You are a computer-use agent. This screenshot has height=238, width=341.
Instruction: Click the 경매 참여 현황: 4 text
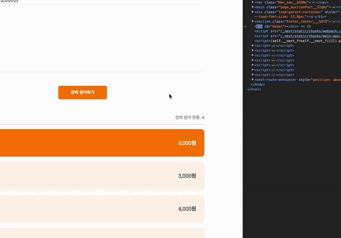(189, 118)
